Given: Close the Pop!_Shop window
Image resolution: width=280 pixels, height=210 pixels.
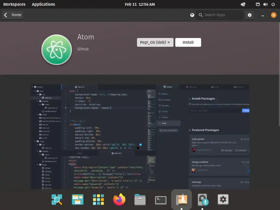Looking at the screenshot, I should [x=273, y=15].
